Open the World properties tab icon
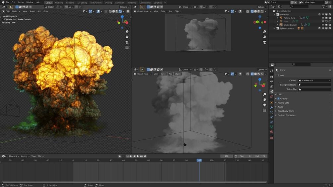 (272, 97)
